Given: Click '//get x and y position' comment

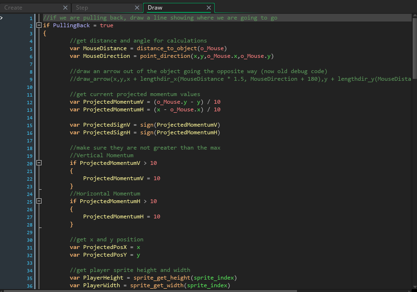Looking at the screenshot, I should pos(106,239).
